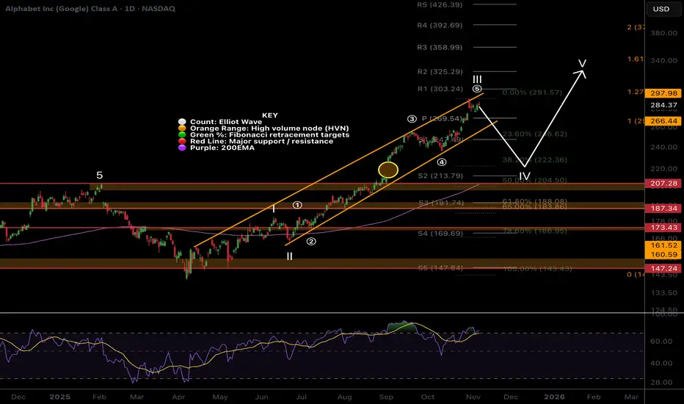684x404 pixels.
Task: Click the Jul label on the time axis
Action: click(301, 397)
